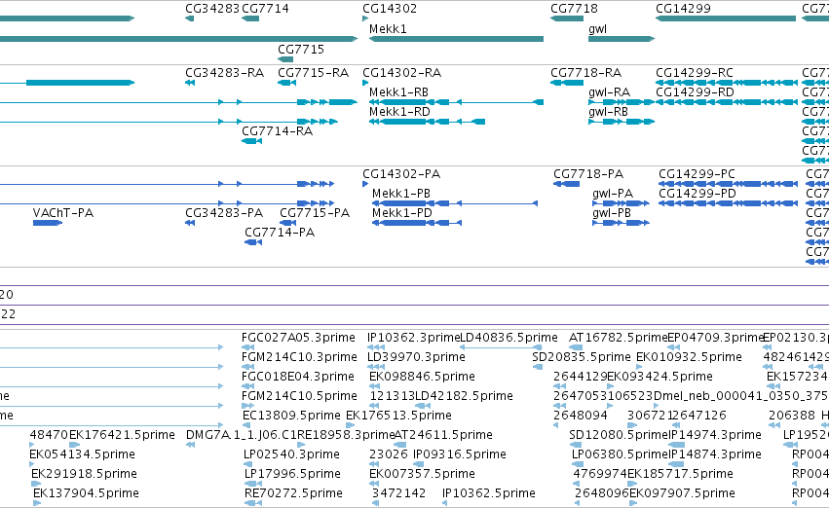This screenshot has height=508, width=829.
Task: Select EST EK291918.5prime
Action: (x=84, y=474)
